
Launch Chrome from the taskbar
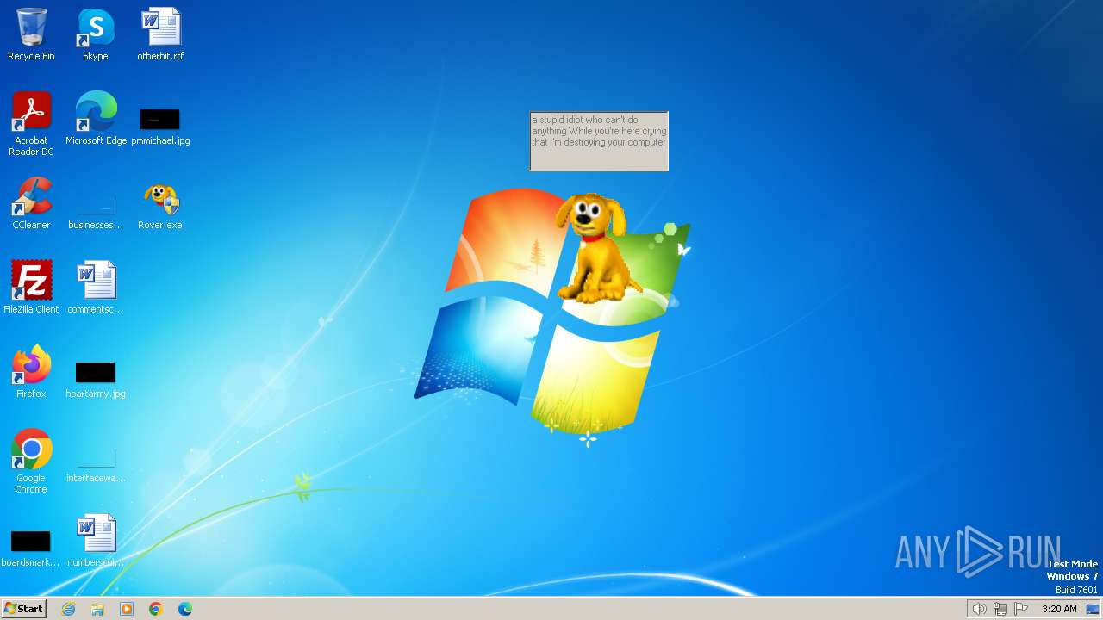156,609
